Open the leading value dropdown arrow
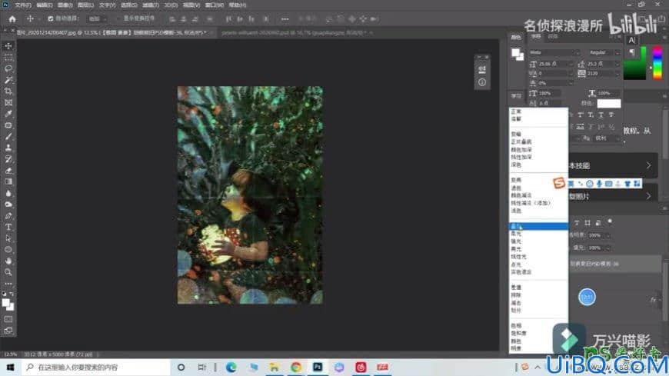The image size is (669, 376). click(617, 64)
